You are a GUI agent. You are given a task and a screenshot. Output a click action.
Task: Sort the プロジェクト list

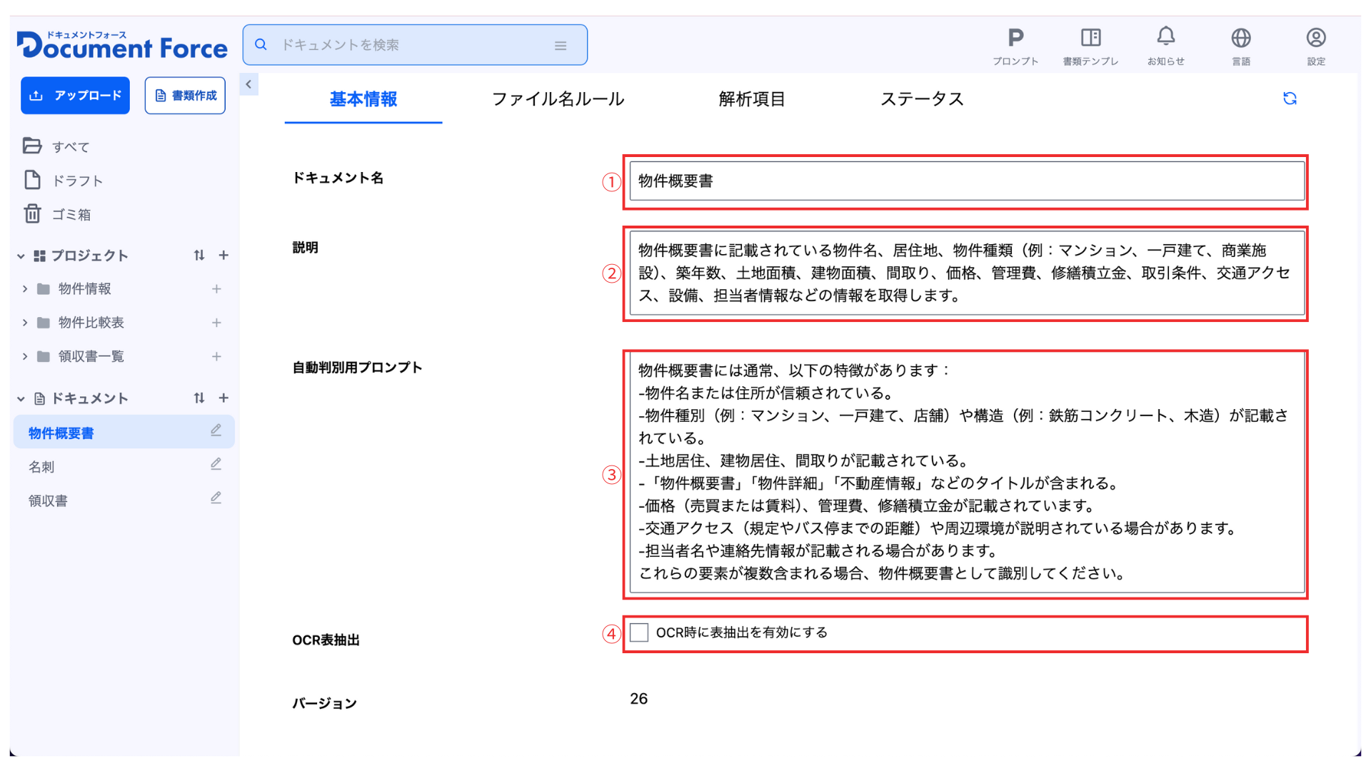tap(199, 255)
